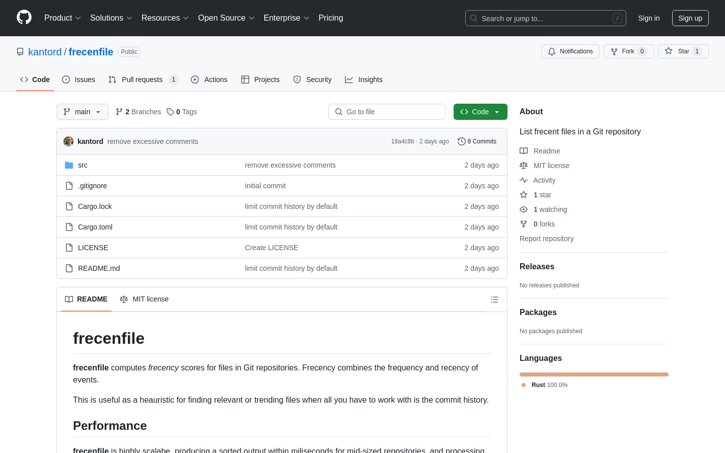Switch to the Issues tab
Image resolution: width=725 pixels, height=453 pixels.
click(x=79, y=80)
